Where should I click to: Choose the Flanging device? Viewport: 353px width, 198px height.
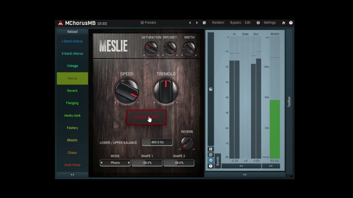coord(72,103)
